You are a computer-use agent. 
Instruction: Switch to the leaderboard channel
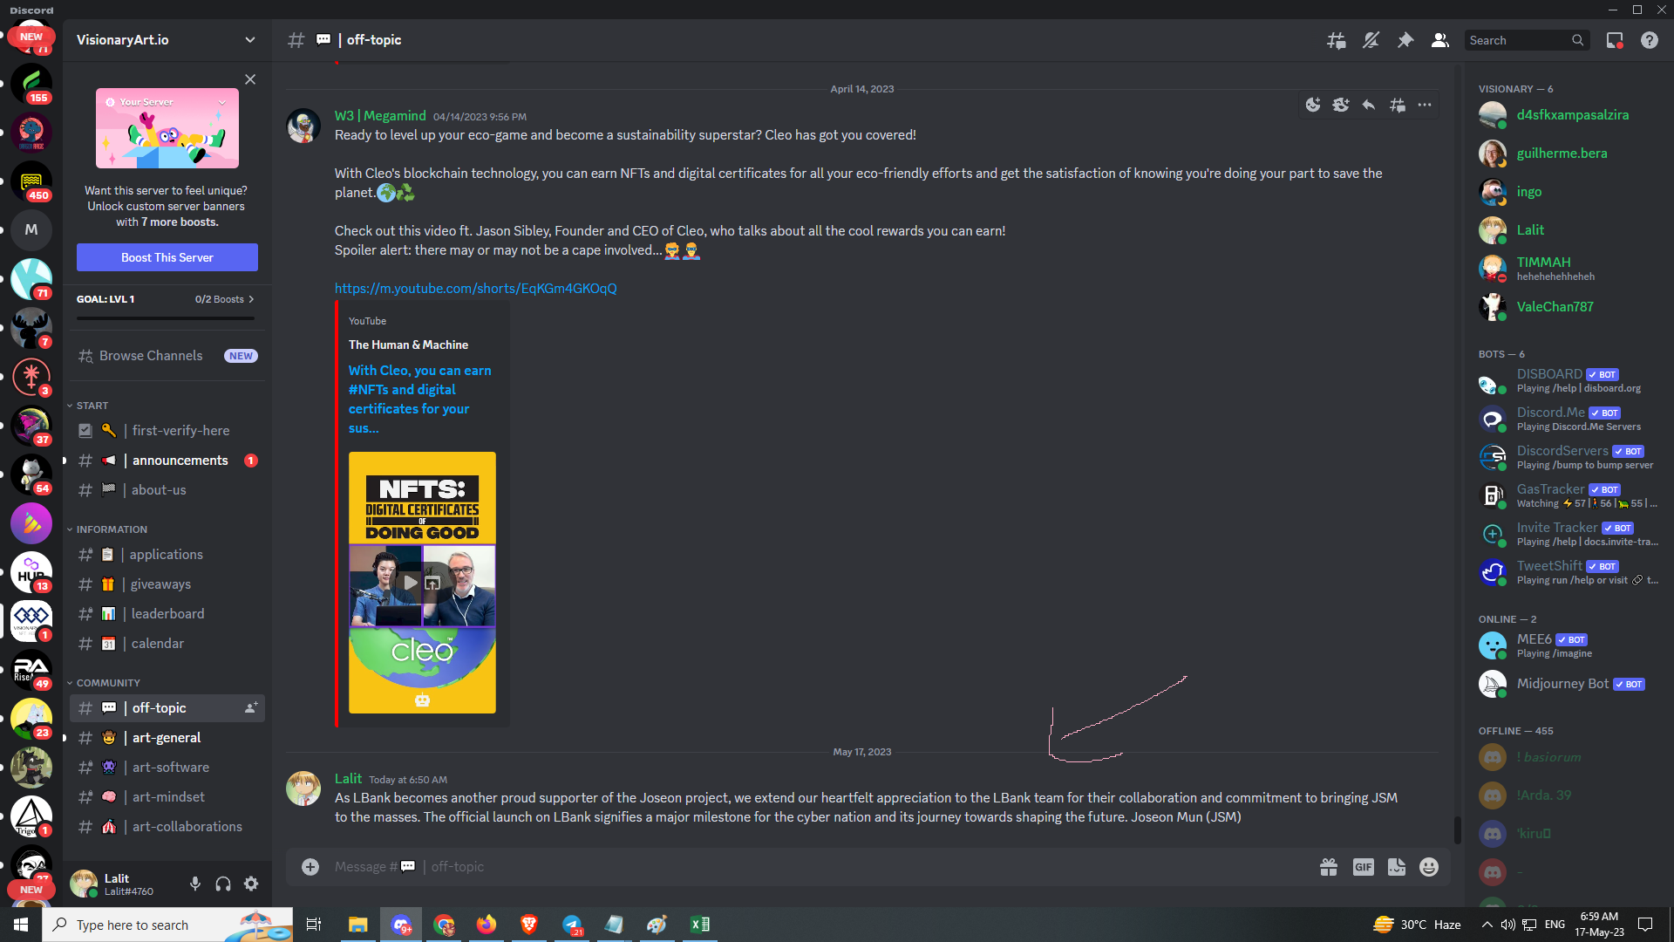click(167, 614)
